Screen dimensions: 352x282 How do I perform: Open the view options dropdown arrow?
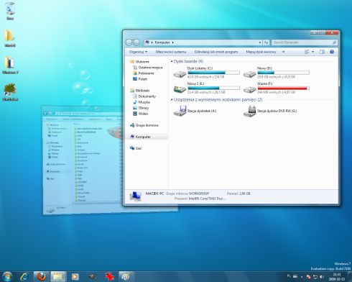pos(312,52)
